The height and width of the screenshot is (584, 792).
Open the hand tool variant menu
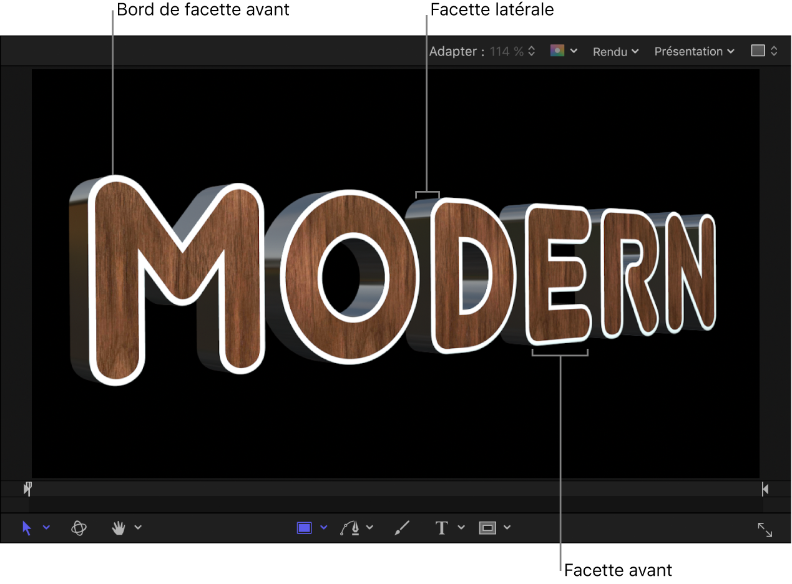point(139,527)
